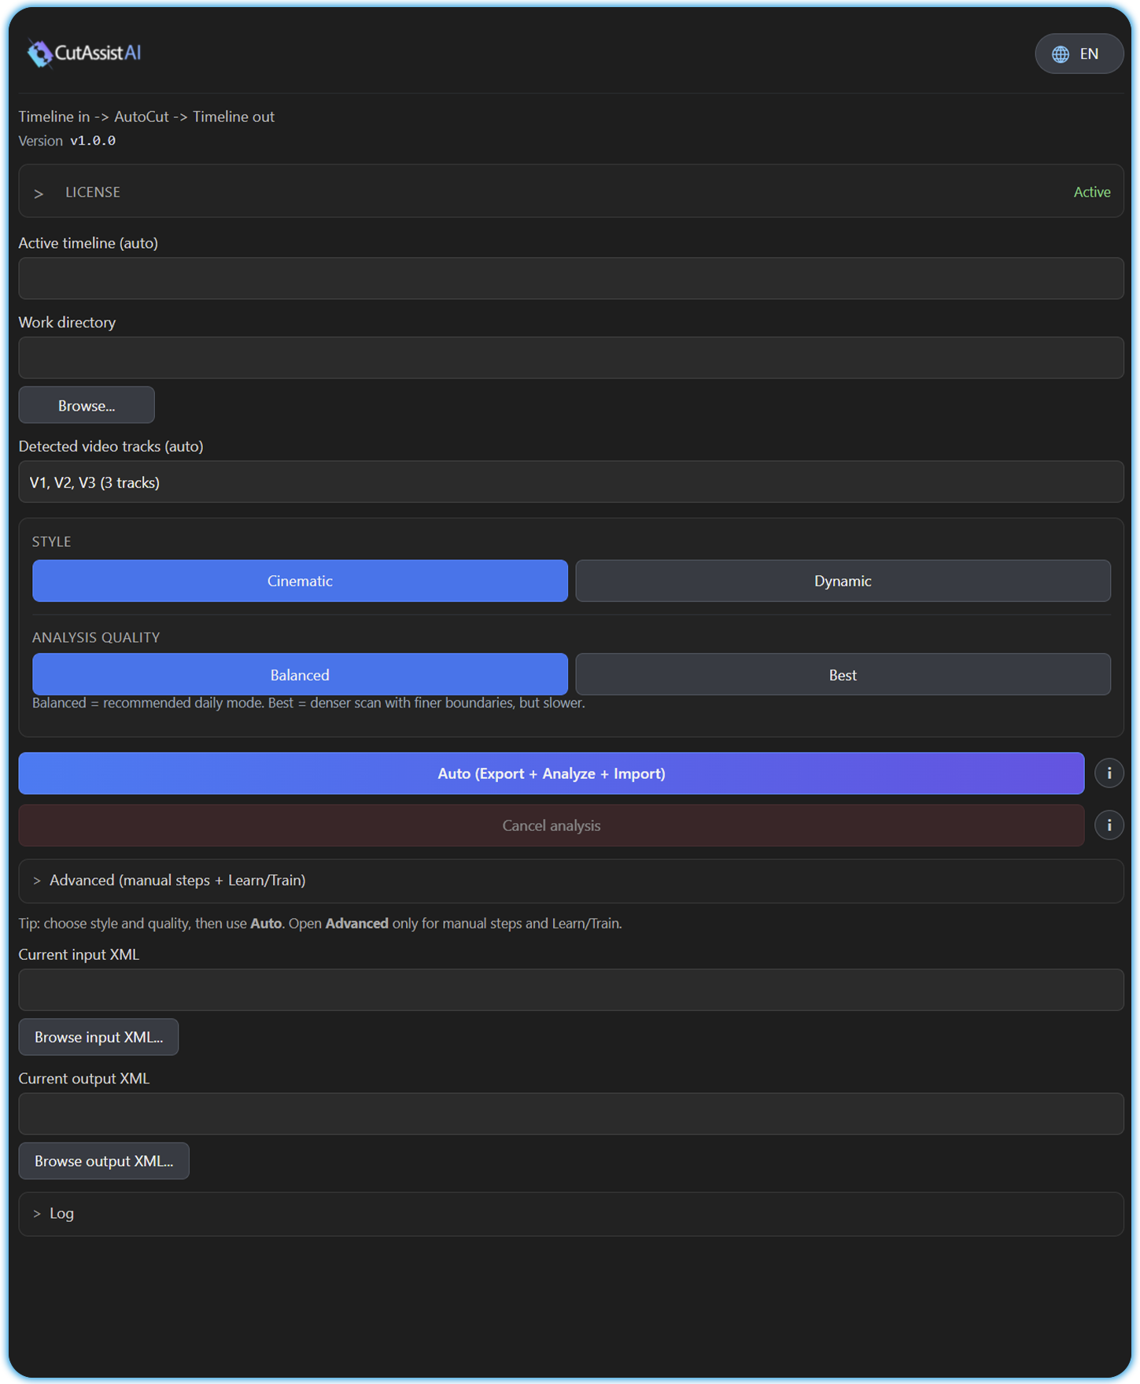The height and width of the screenshot is (1384, 1140).
Task: Click the Cancel analysis button
Action: (x=552, y=825)
